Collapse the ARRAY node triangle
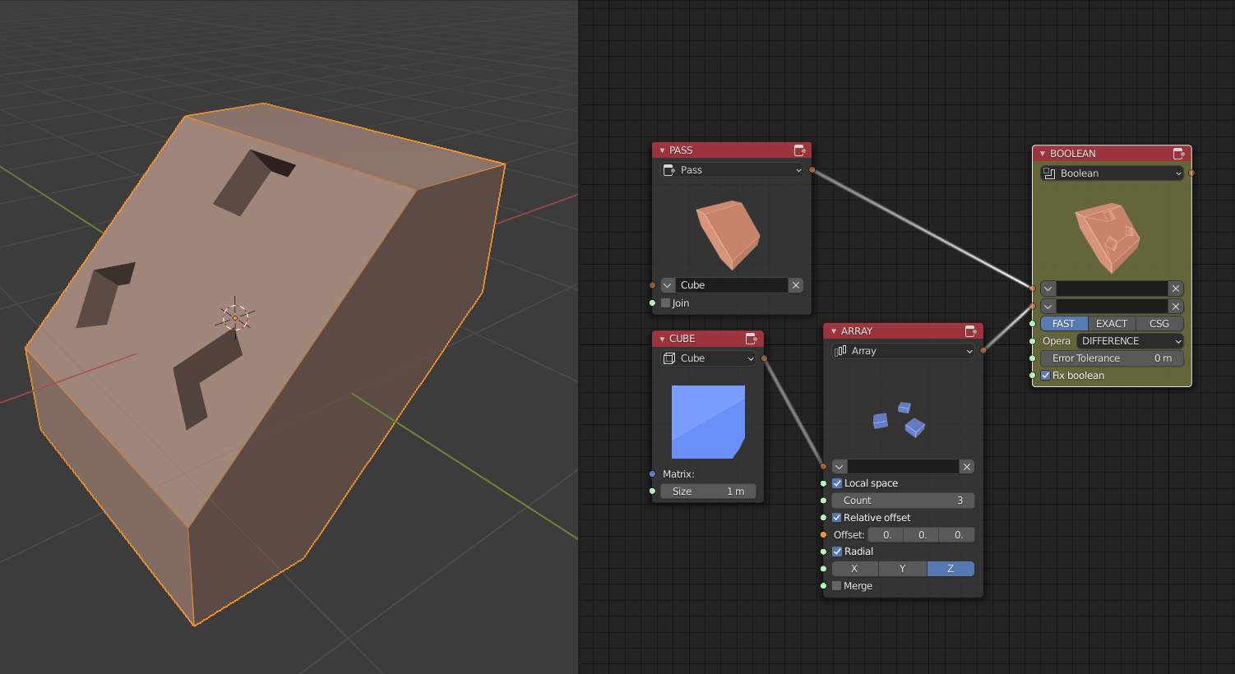Image resolution: width=1235 pixels, height=674 pixels. point(834,331)
